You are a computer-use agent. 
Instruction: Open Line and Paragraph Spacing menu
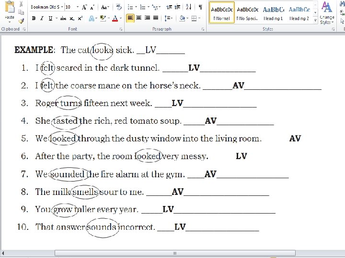(x=168, y=18)
